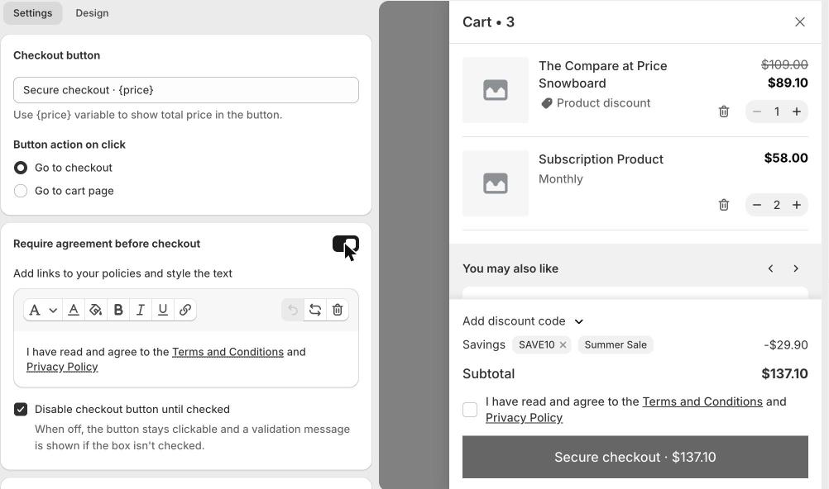This screenshot has width=829, height=489.
Task: Show previous 'You may also like' item
Action: [x=771, y=268]
